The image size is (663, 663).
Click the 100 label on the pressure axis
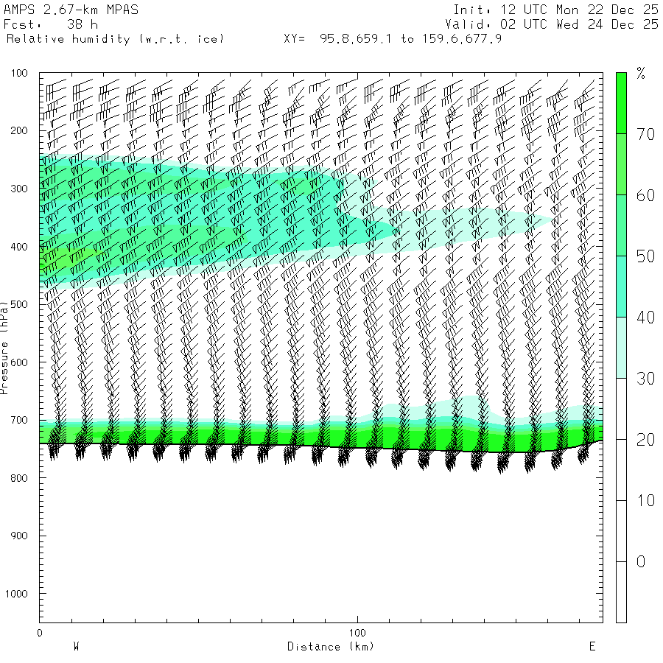19,73
